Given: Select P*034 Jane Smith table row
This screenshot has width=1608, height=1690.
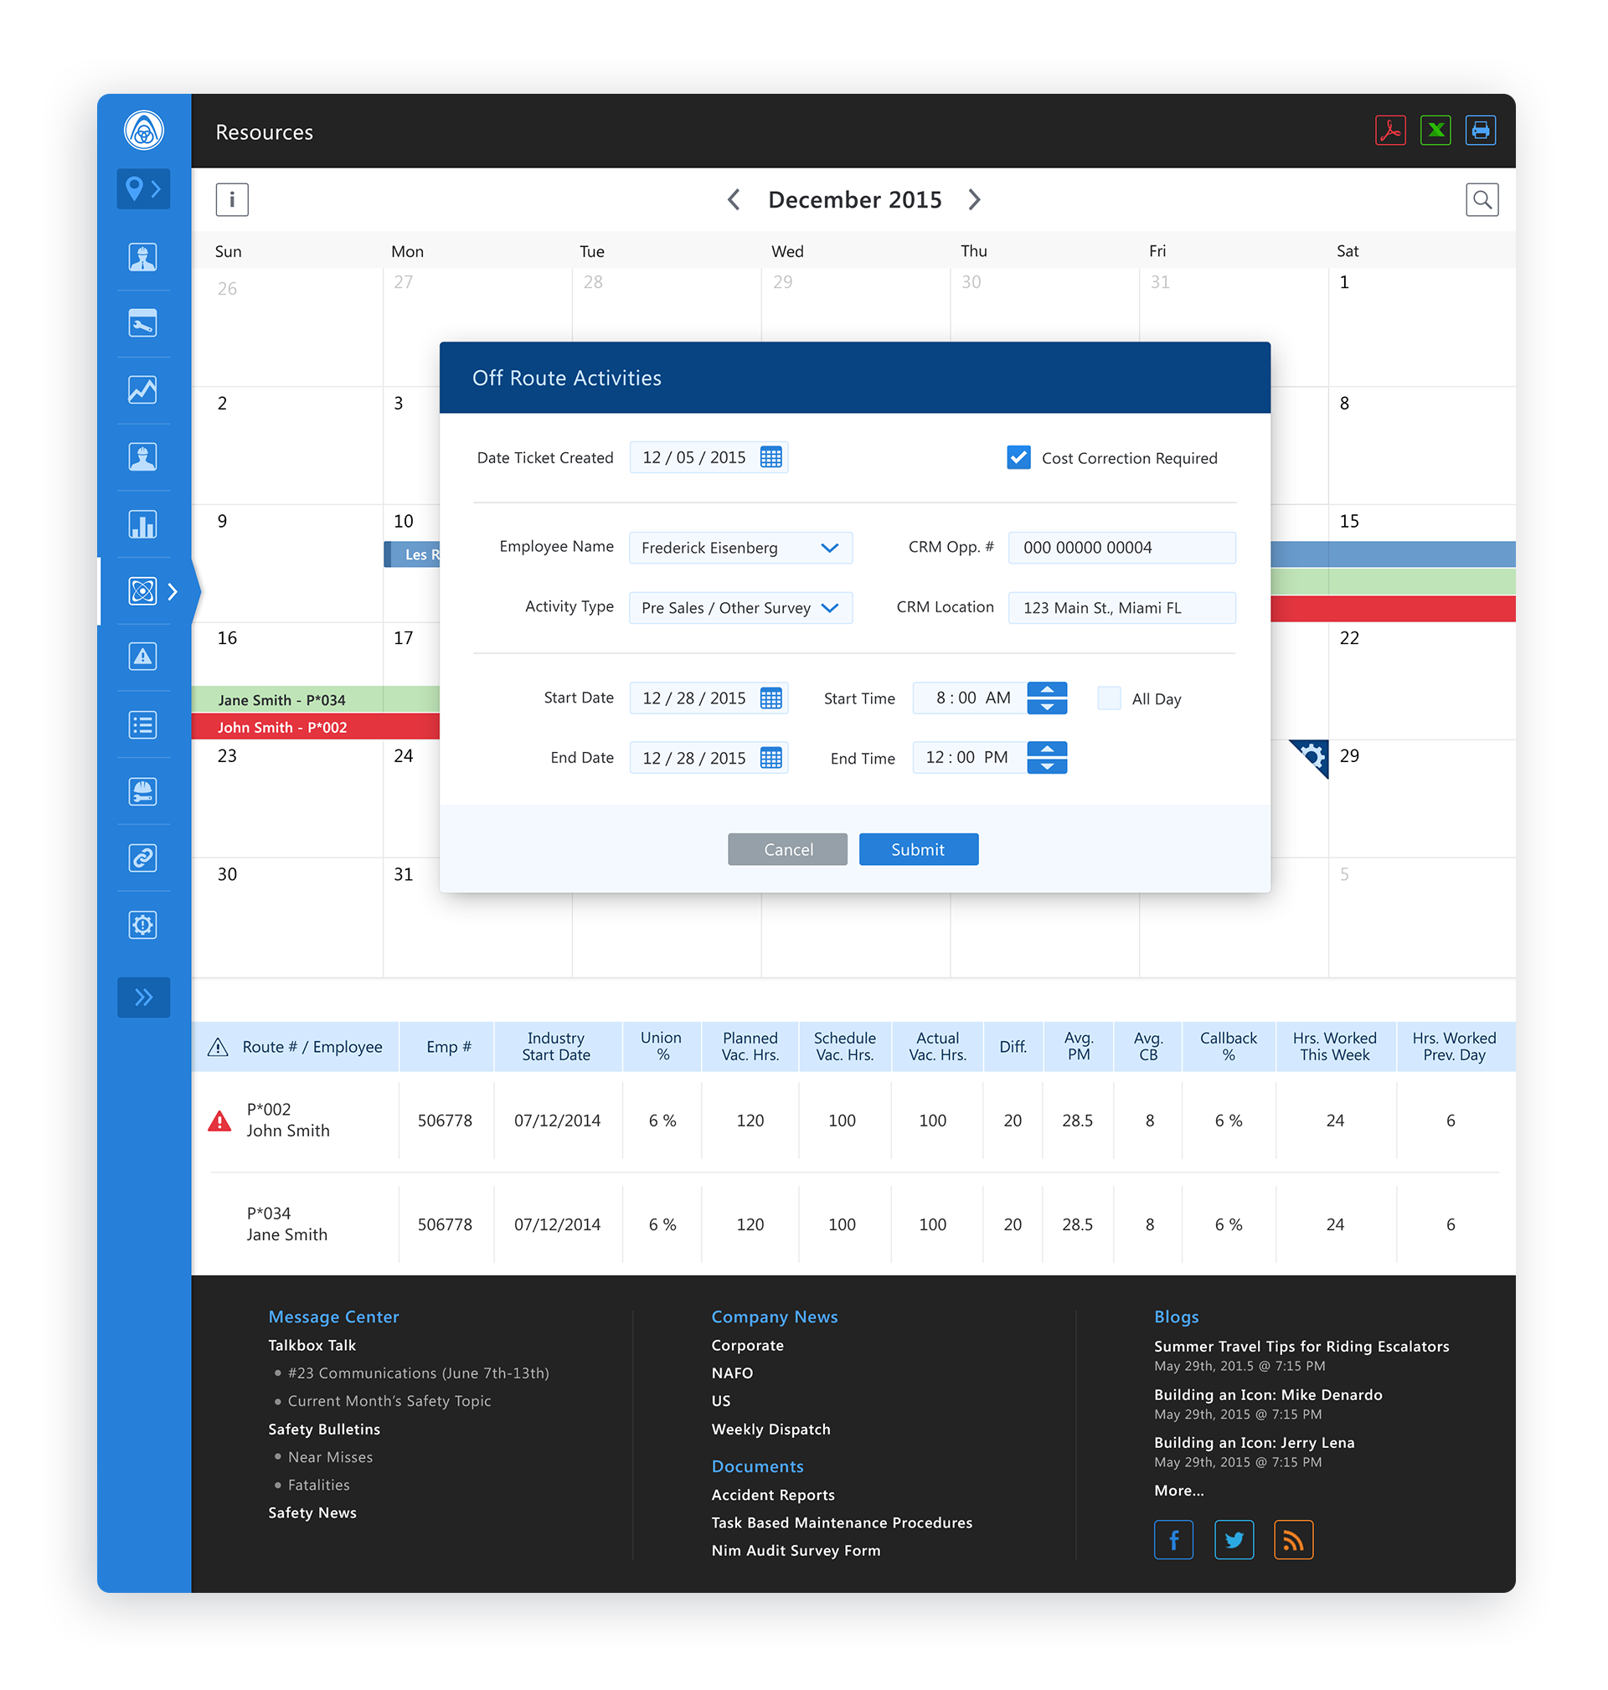Looking at the screenshot, I should pos(853,1224).
